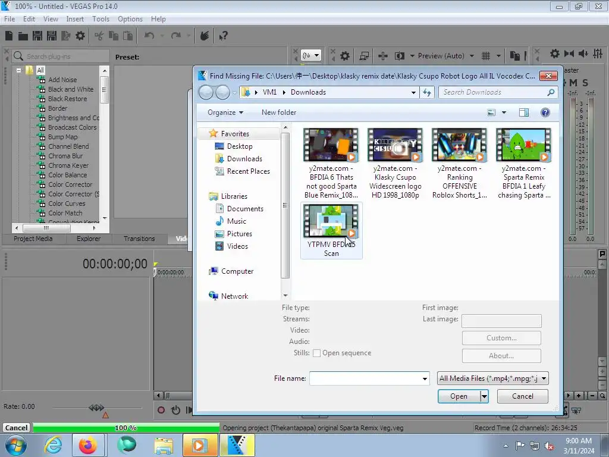
Task: Expand the address bar path dropdown
Action: 414,92
